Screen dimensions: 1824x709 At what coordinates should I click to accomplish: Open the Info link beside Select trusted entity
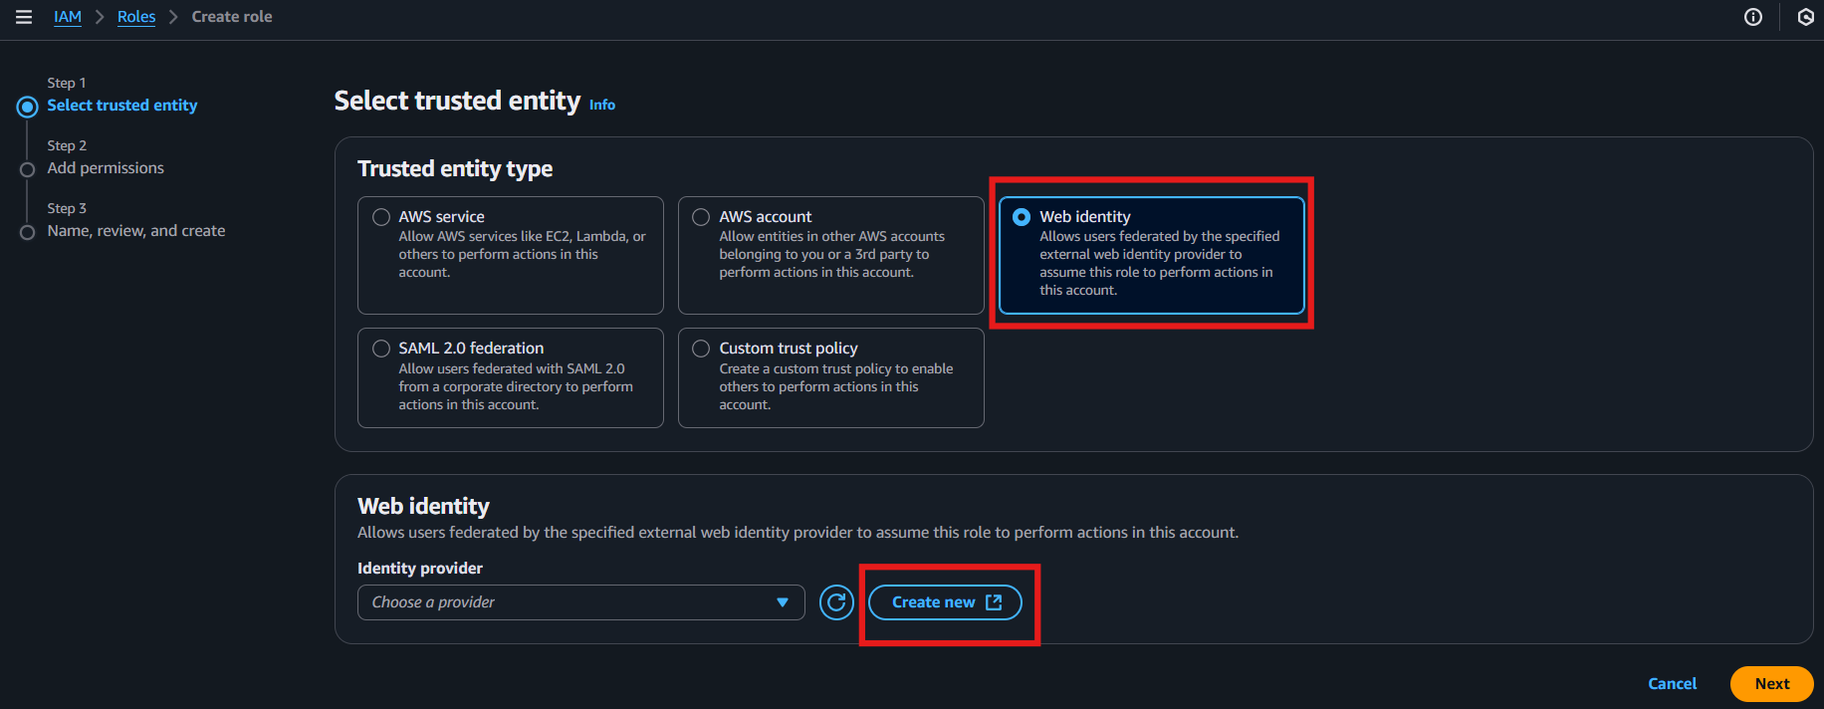pos(602,105)
